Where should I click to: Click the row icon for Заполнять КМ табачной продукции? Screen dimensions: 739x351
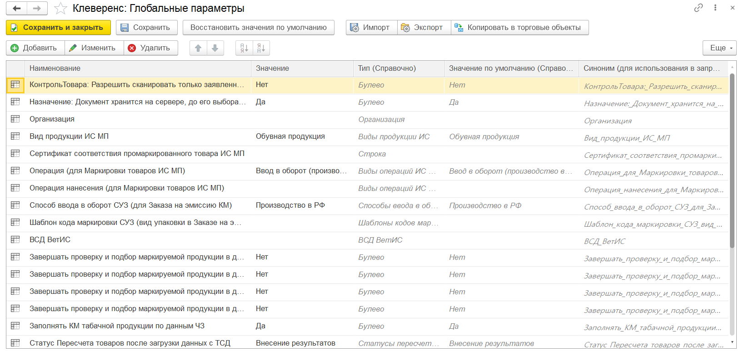pos(15,326)
